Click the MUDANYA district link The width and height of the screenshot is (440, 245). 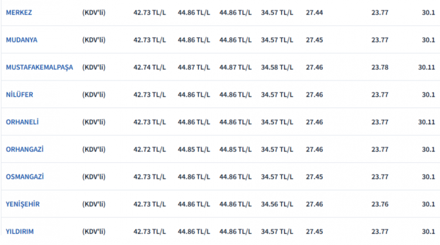coord(22,40)
